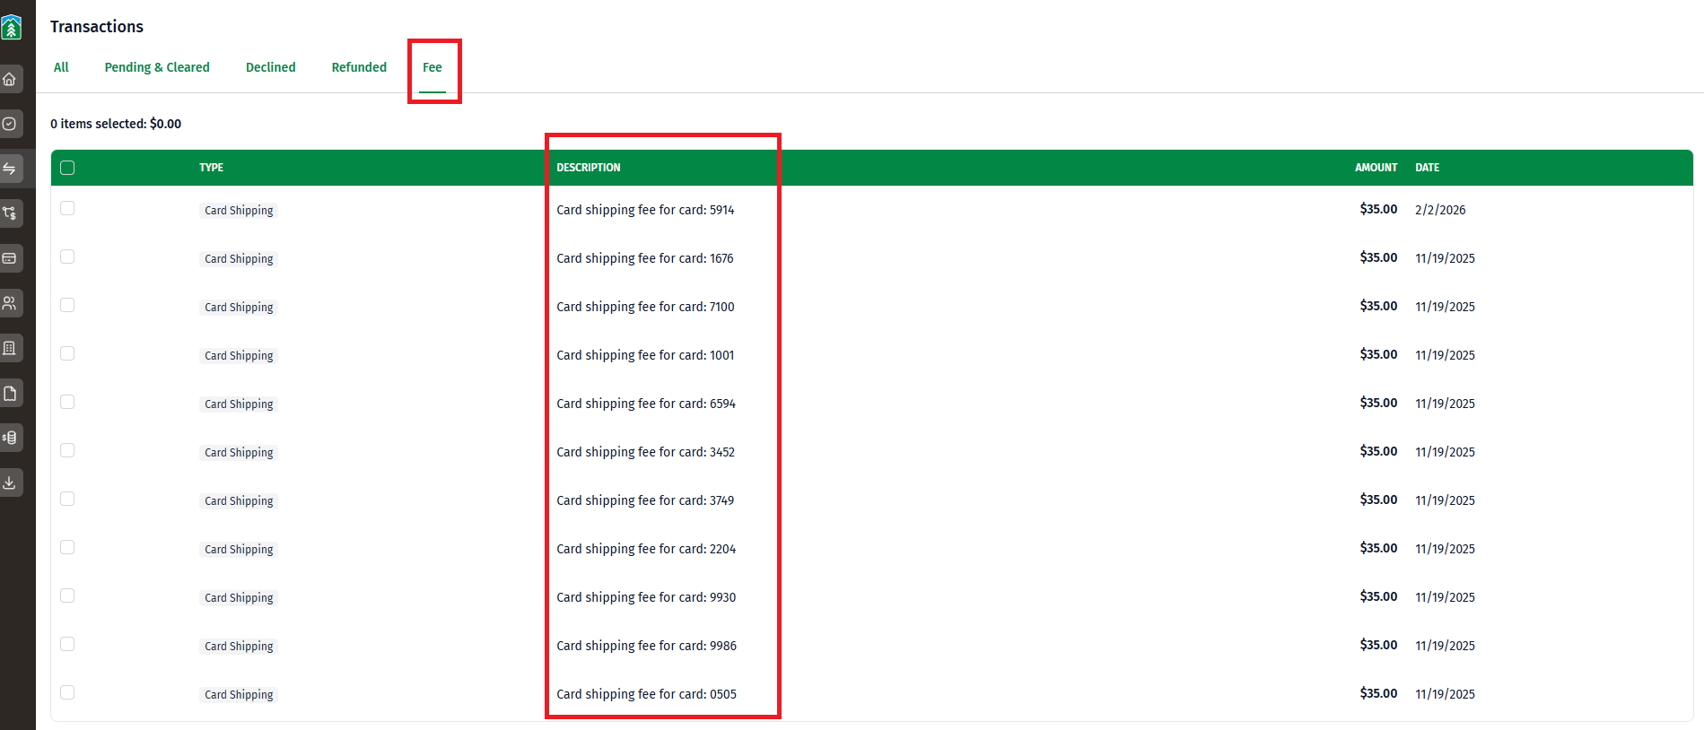Click 'Card shipping fee for card: 9930'
The image size is (1704, 730).
[646, 597]
